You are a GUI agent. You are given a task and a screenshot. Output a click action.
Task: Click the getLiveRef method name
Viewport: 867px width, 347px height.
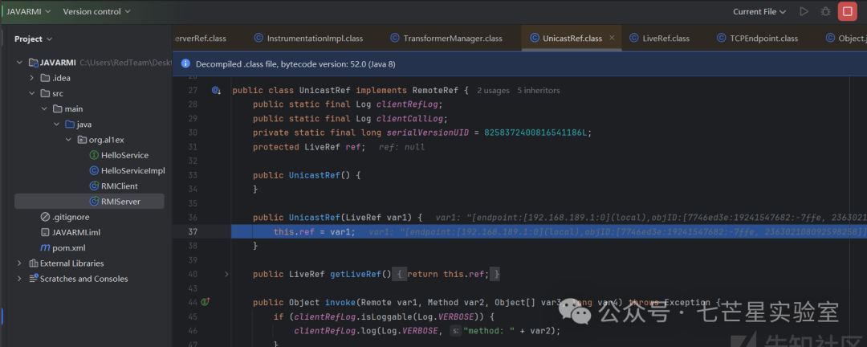point(355,274)
